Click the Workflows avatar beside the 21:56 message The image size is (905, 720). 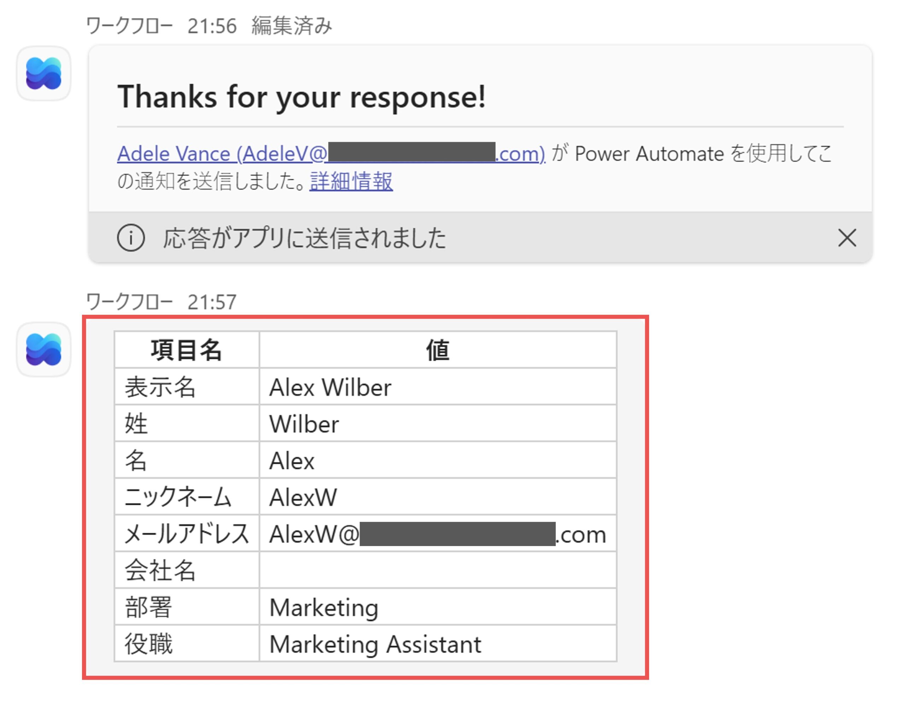pos(43,74)
